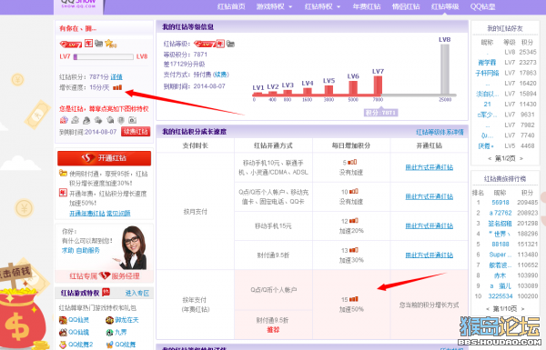Viewport: 546px width, 350px height.
Task: Click 用此方式开通红钻 in the 10 points row
Action: pos(429,196)
